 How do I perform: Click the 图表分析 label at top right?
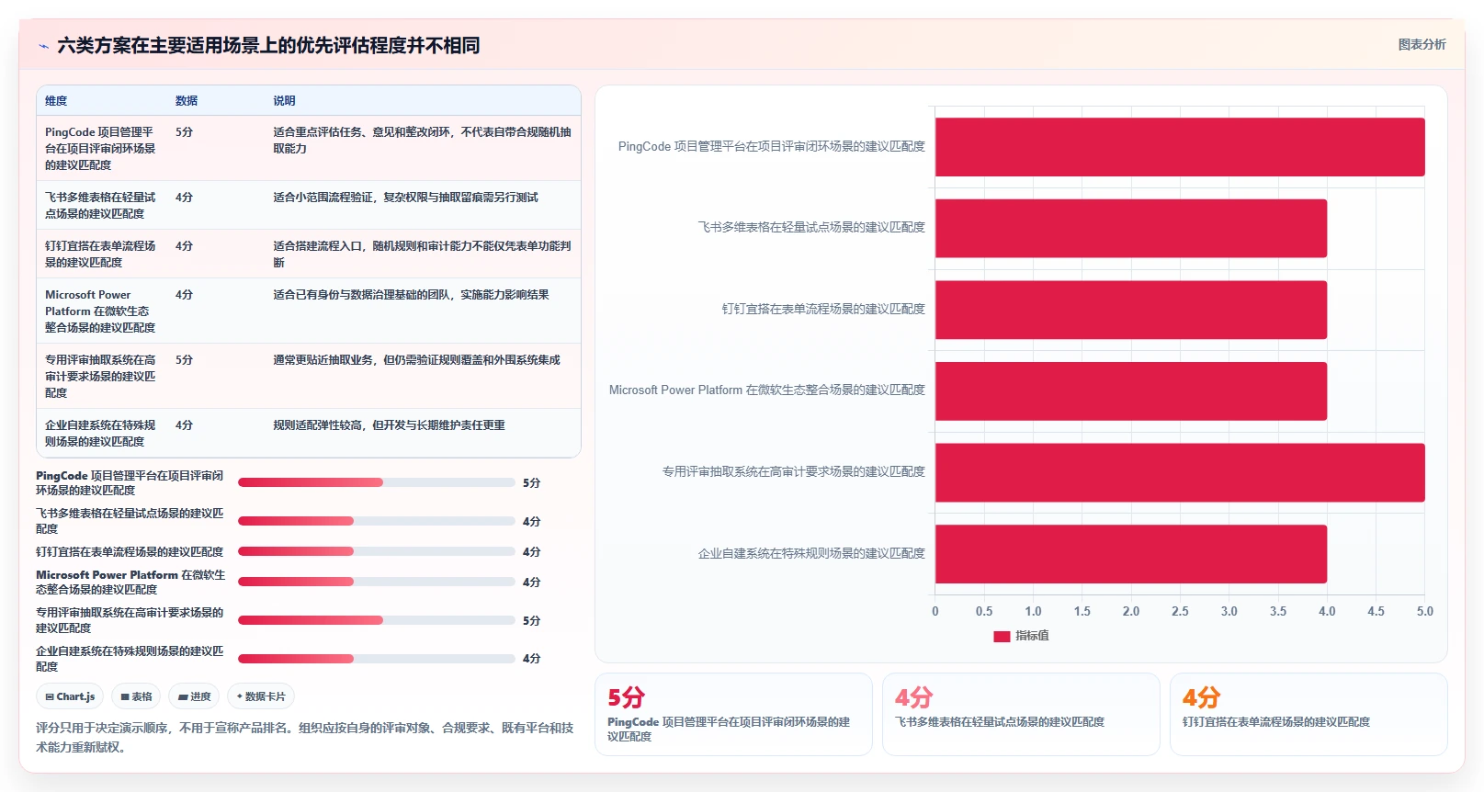click(x=1422, y=44)
